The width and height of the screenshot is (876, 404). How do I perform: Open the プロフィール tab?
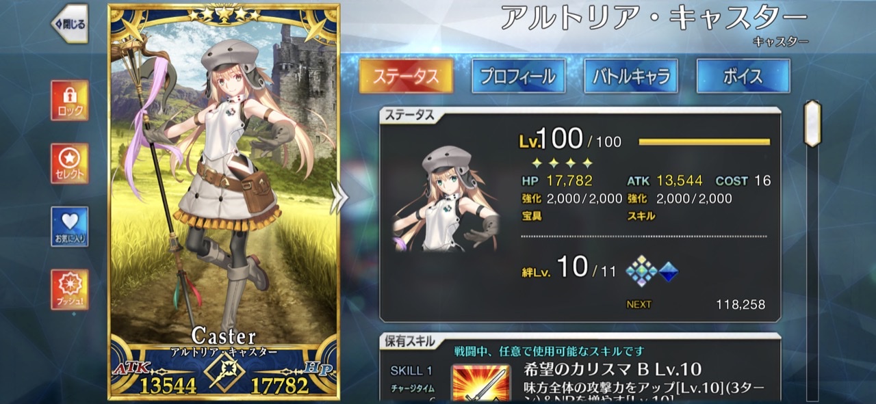518,76
